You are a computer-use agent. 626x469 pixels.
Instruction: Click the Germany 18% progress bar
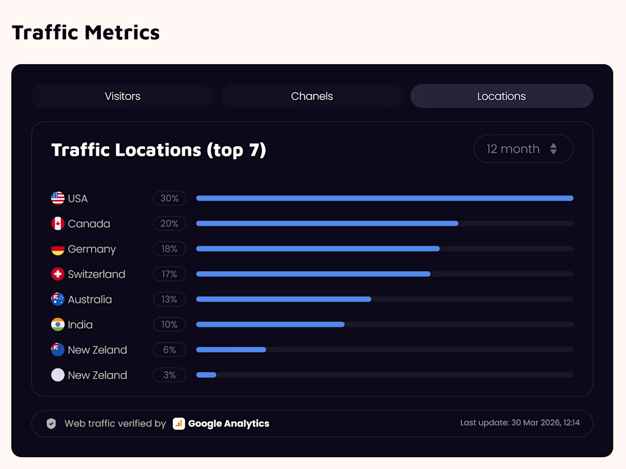(x=385, y=249)
